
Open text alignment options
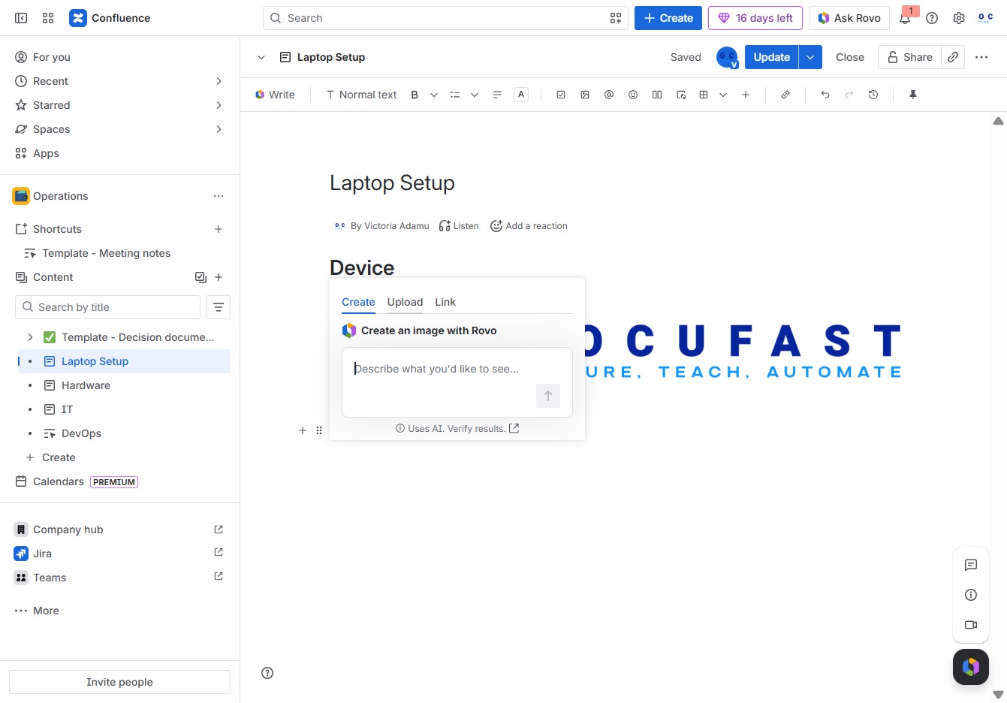pos(497,95)
